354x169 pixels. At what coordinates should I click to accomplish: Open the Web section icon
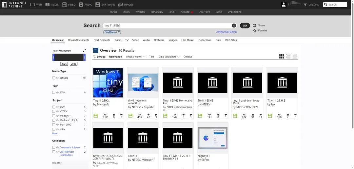[x=32, y=5]
